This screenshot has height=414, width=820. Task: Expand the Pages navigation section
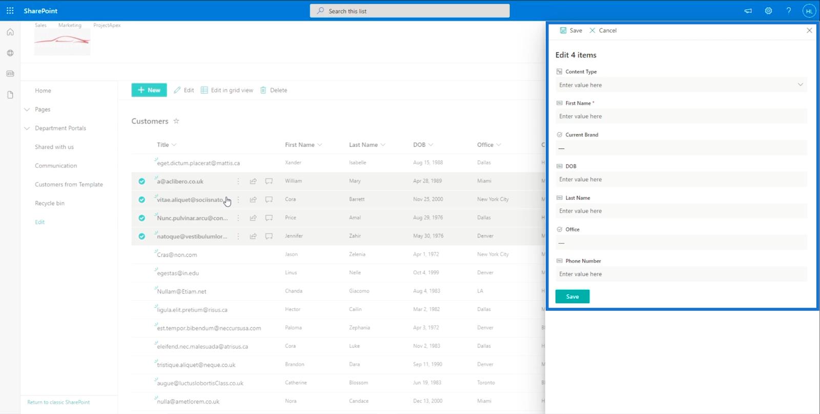(x=27, y=110)
